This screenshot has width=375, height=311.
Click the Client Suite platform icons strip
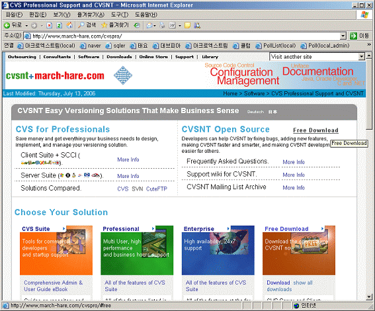pos(40,163)
